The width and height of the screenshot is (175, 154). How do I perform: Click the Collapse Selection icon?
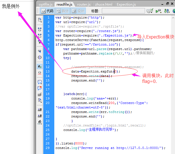coord(40,35)
